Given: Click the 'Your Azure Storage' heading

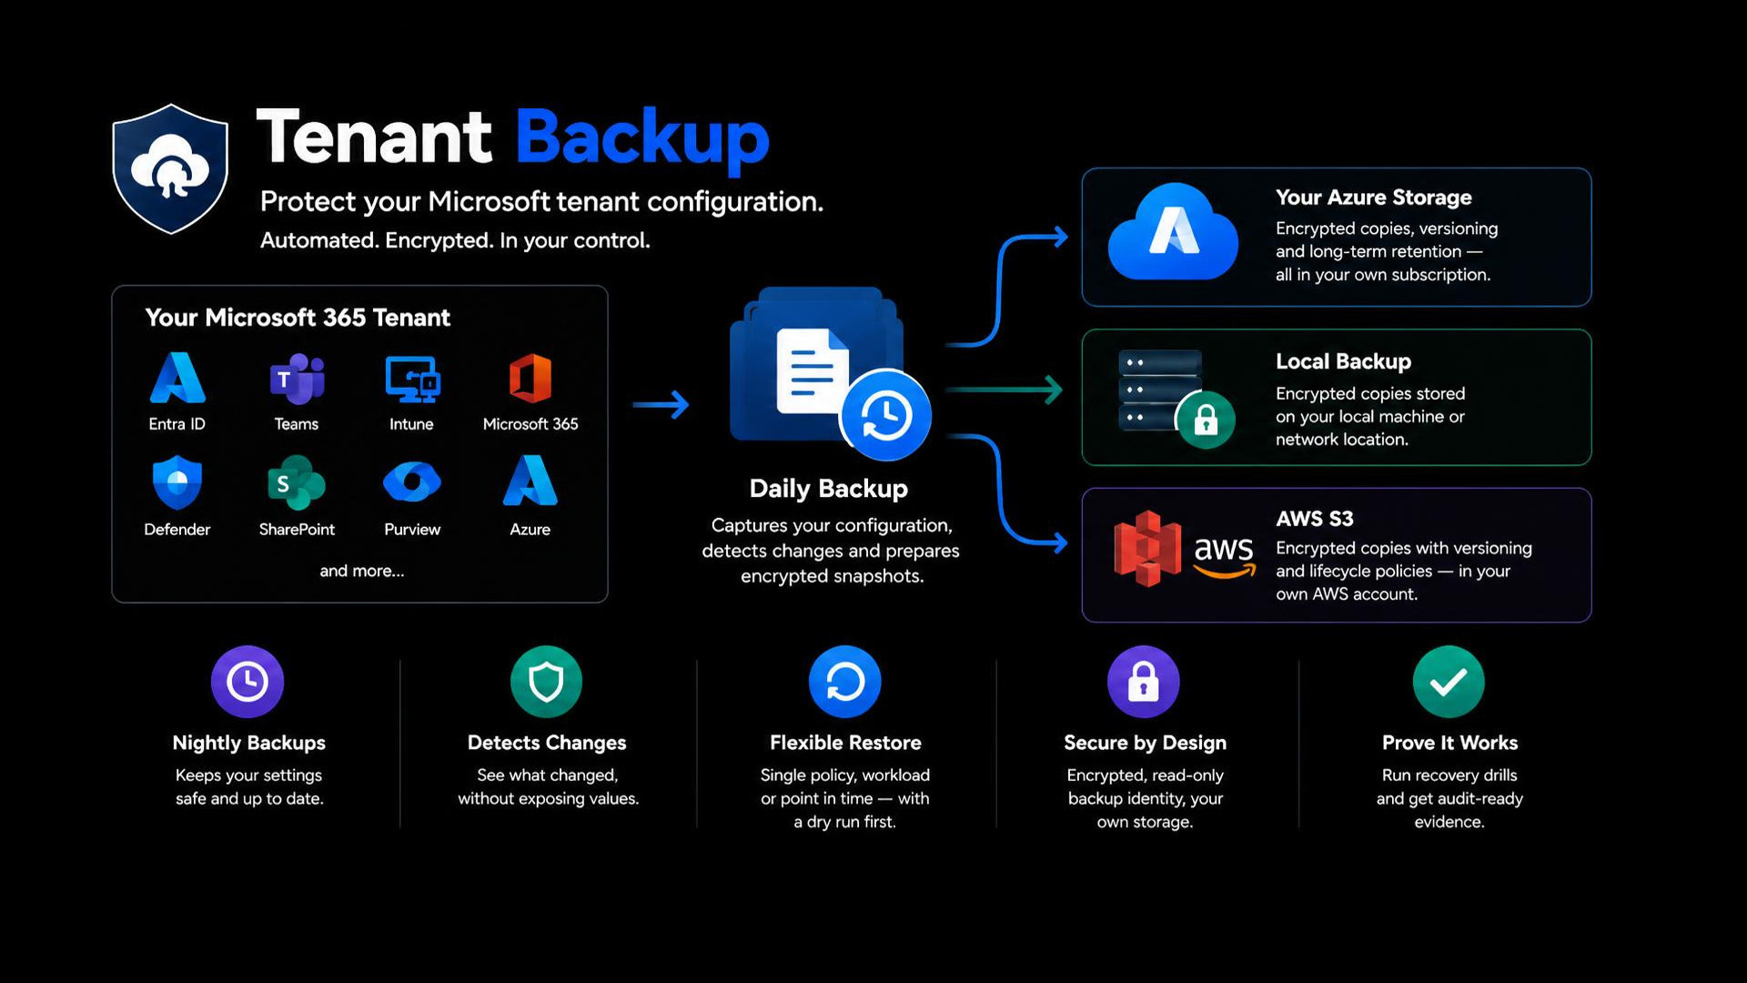Looking at the screenshot, I should pyautogui.click(x=1373, y=198).
